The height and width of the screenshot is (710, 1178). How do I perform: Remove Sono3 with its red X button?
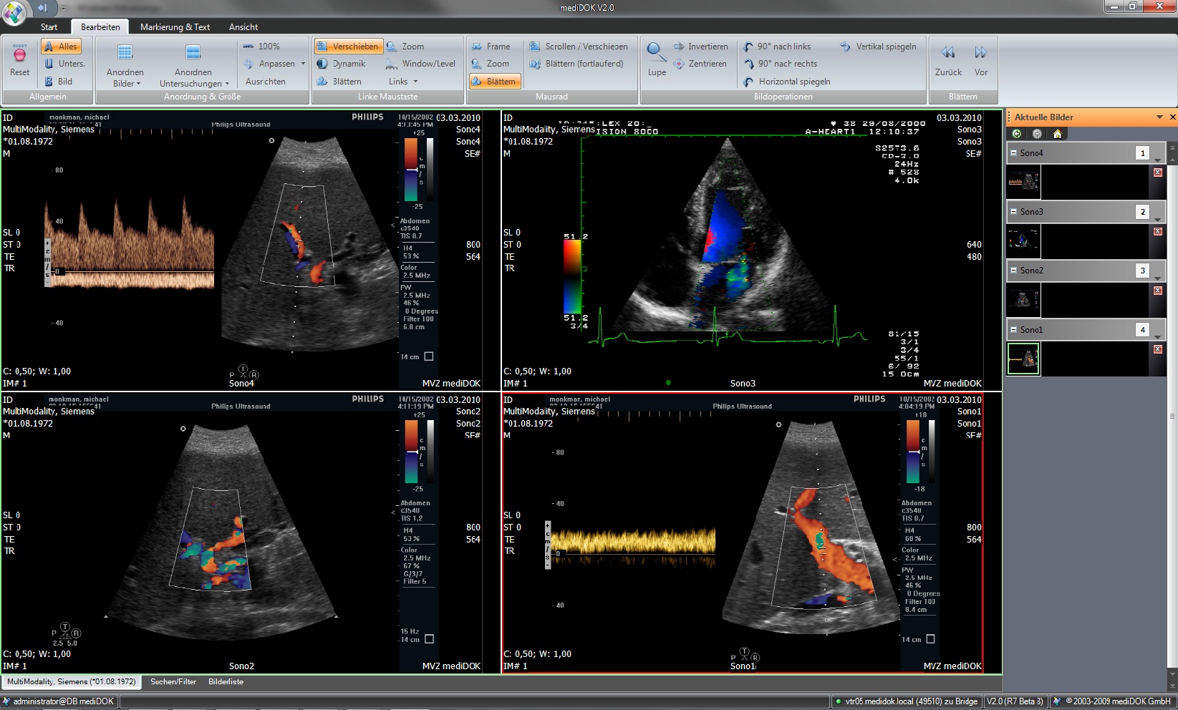click(x=1157, y=232)
